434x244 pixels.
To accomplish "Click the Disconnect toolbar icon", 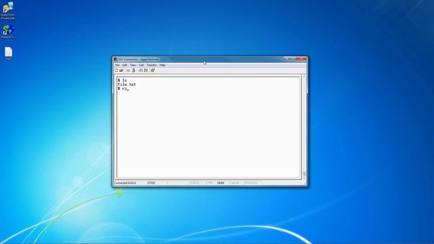I will pyautogui.click(x=134, y=70).
